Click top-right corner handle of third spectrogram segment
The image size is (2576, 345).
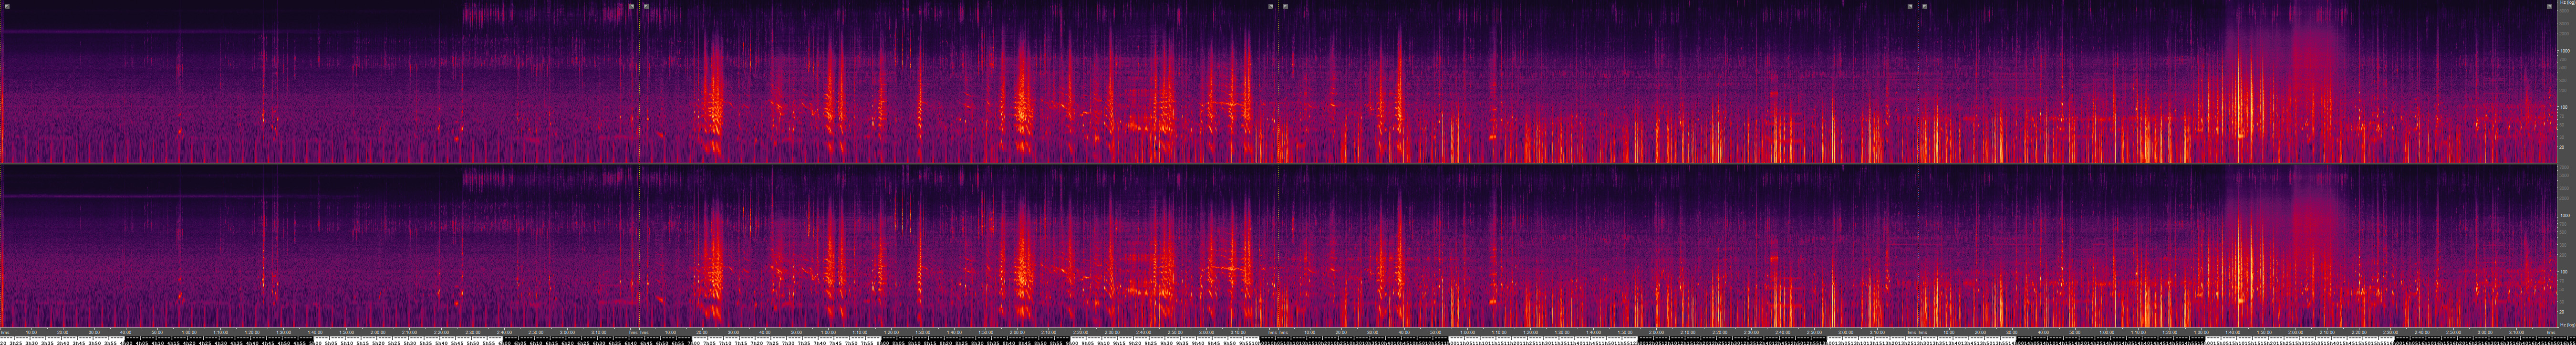1910,6
